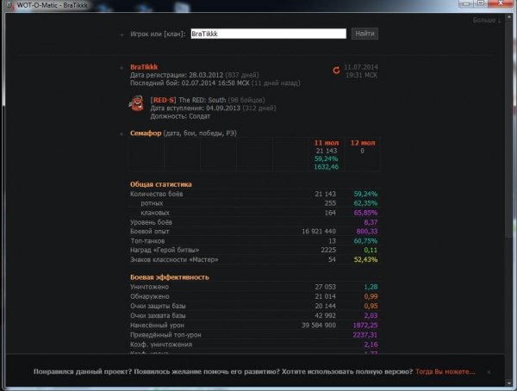Click the ротных row label
Viewport: 517px width, 391px height.
pos(152,203)
